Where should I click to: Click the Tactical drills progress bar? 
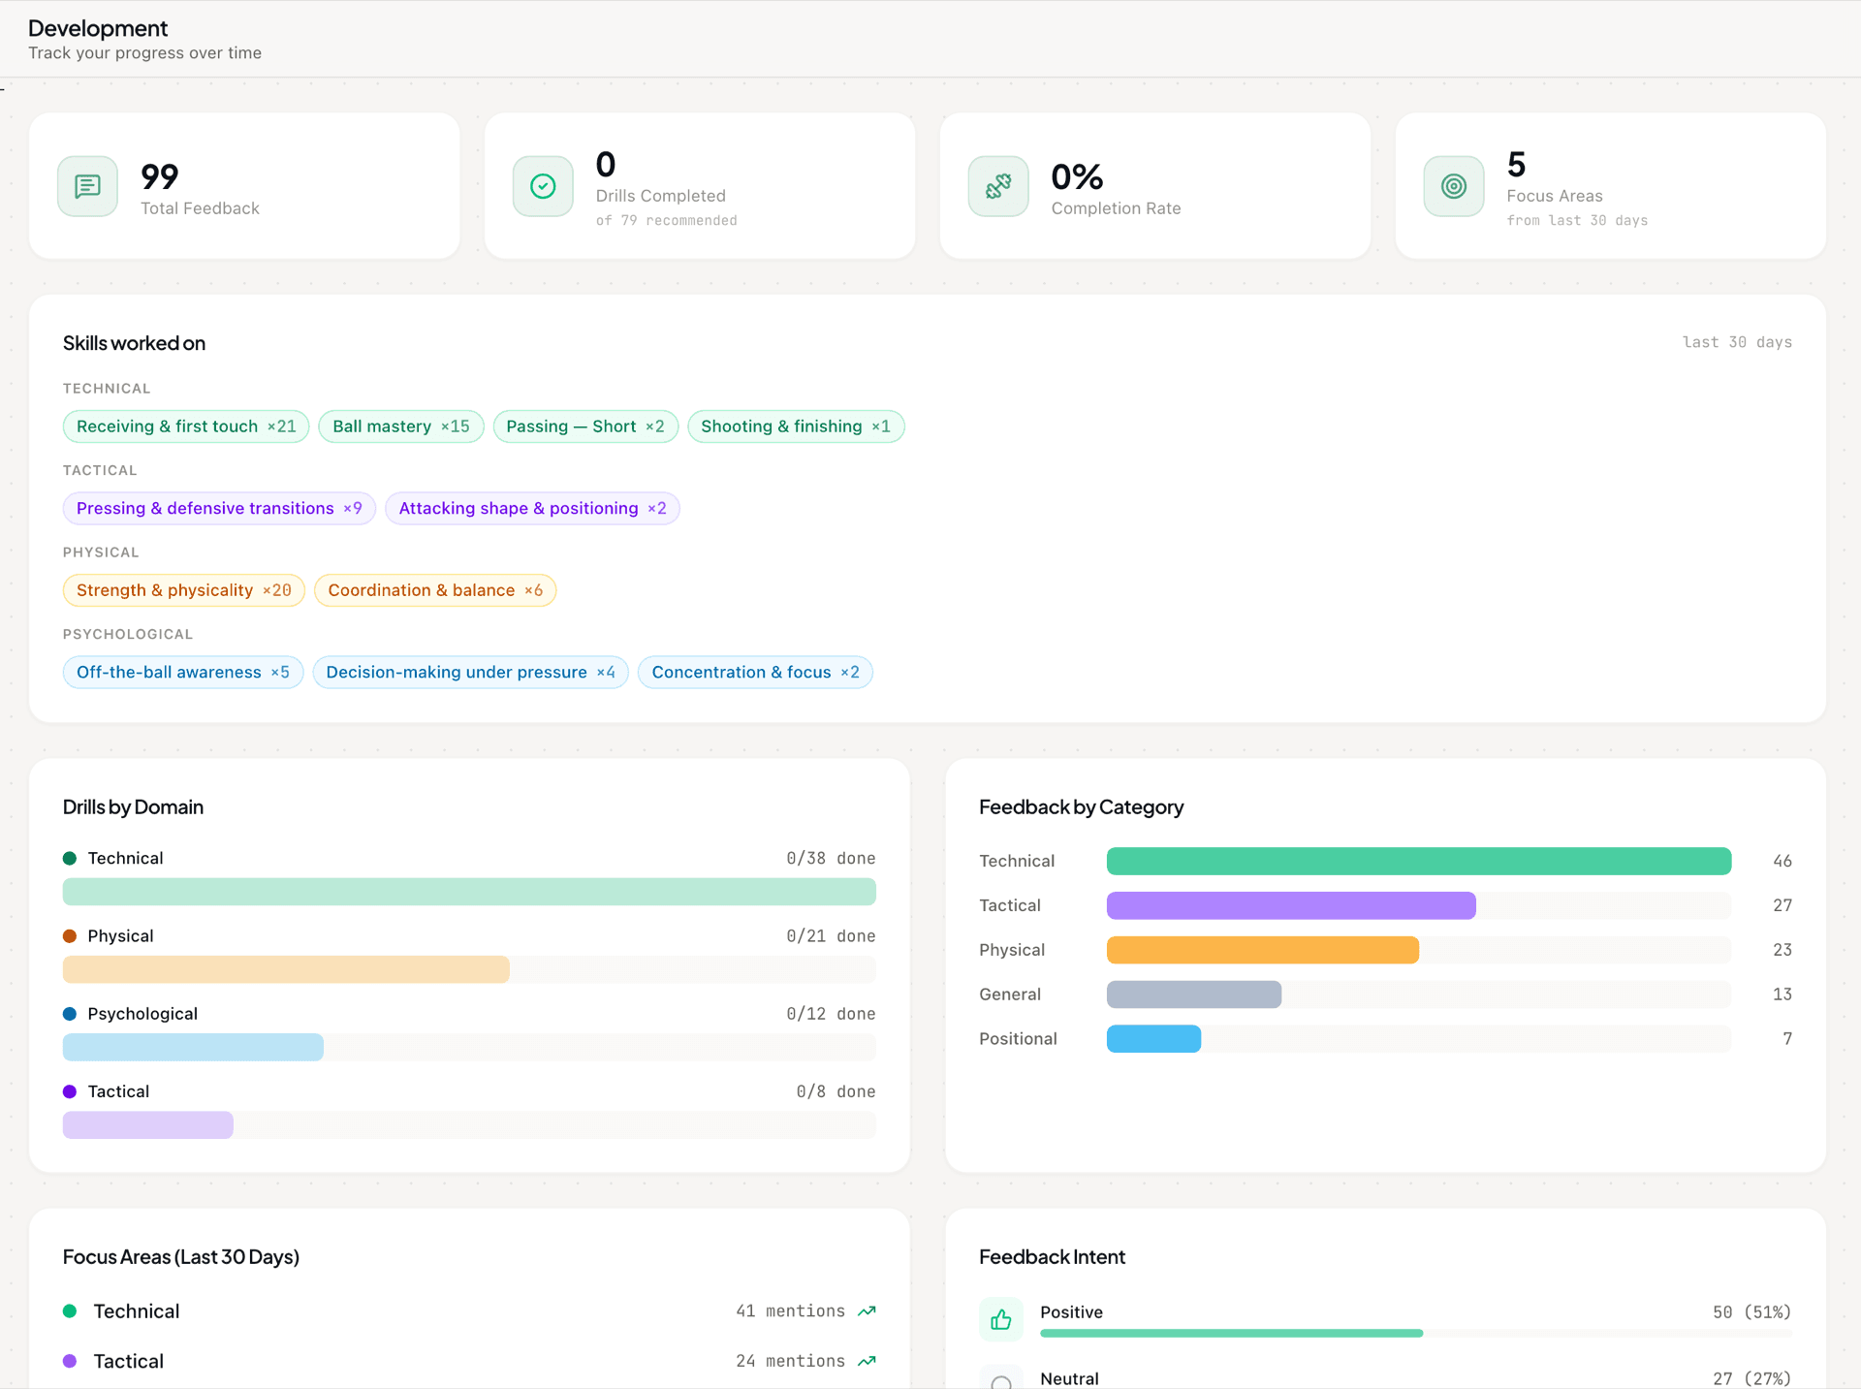(x=469, y=1124)
